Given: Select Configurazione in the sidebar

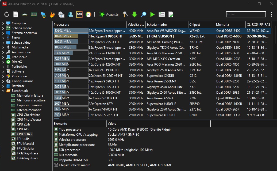Looking at the screenshot, I should pos(23,81).
